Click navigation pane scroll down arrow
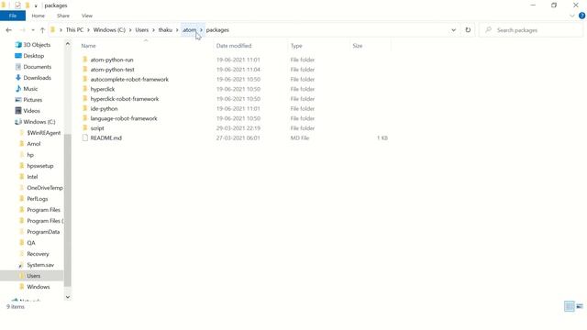 (x=68, y=297)
